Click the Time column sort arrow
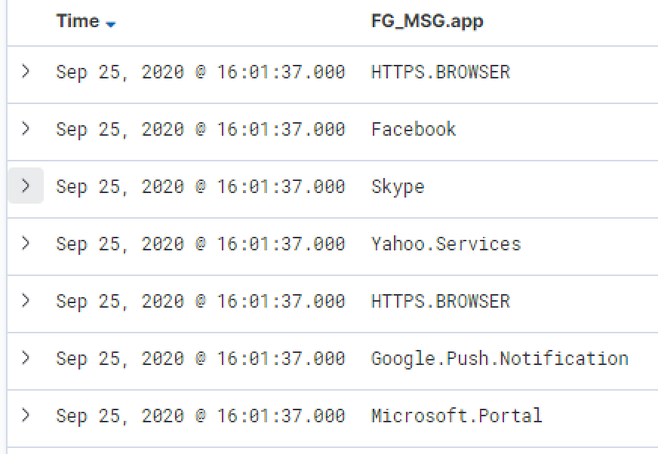This screenshot has height=454, width=658. pyautogui.click(x=111, y=23)
